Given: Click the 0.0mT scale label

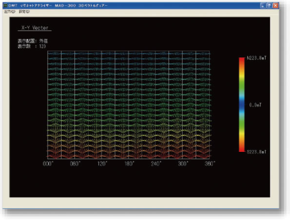Looking at the screenshot, I should (255, 105).
